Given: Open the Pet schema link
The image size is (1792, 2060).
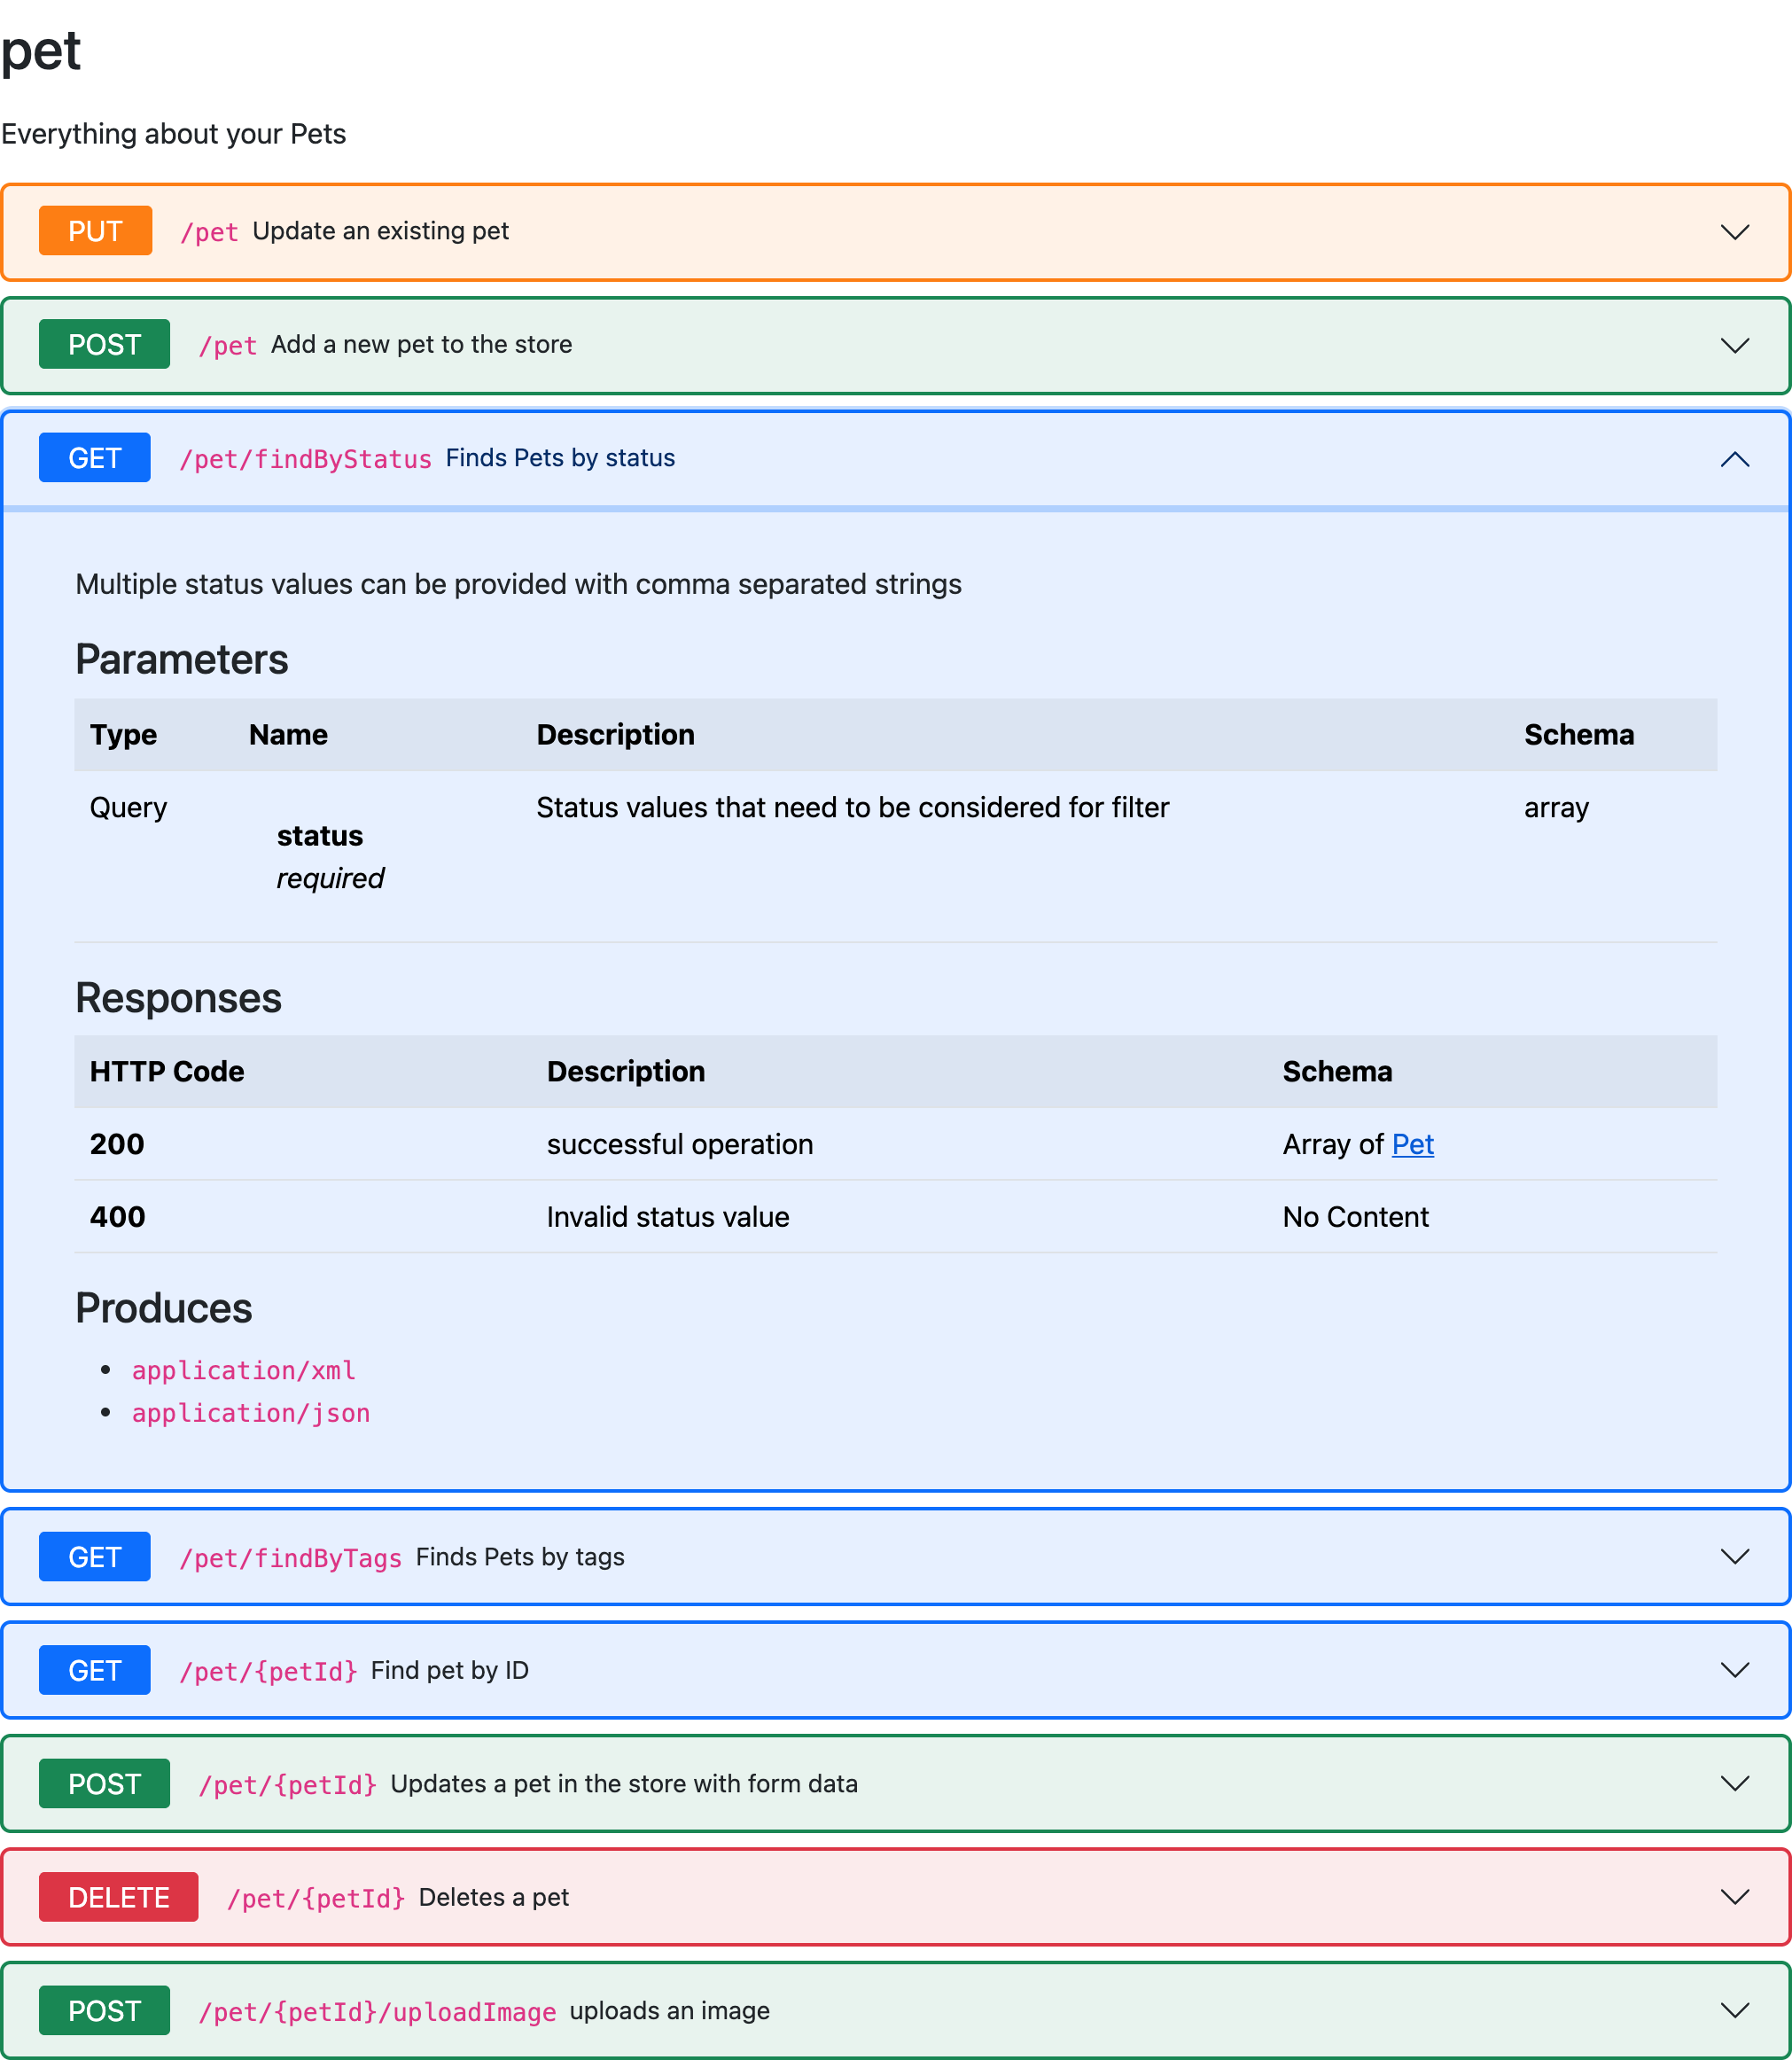Looking at the screenshot, I should 1412,1144.
